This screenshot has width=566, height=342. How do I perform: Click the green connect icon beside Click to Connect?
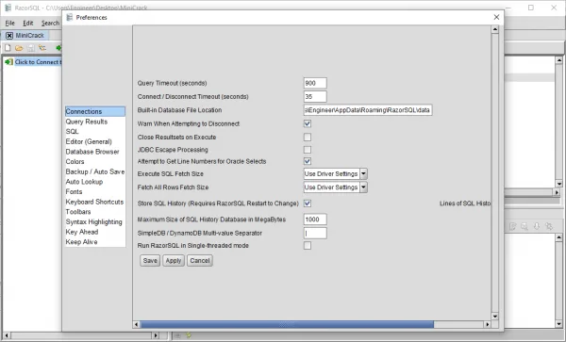point(8,62)
